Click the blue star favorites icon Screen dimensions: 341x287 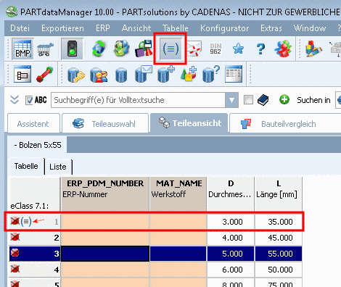[x=238, y=49]
